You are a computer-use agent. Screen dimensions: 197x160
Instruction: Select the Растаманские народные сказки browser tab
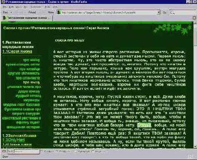tap(27, 18)
